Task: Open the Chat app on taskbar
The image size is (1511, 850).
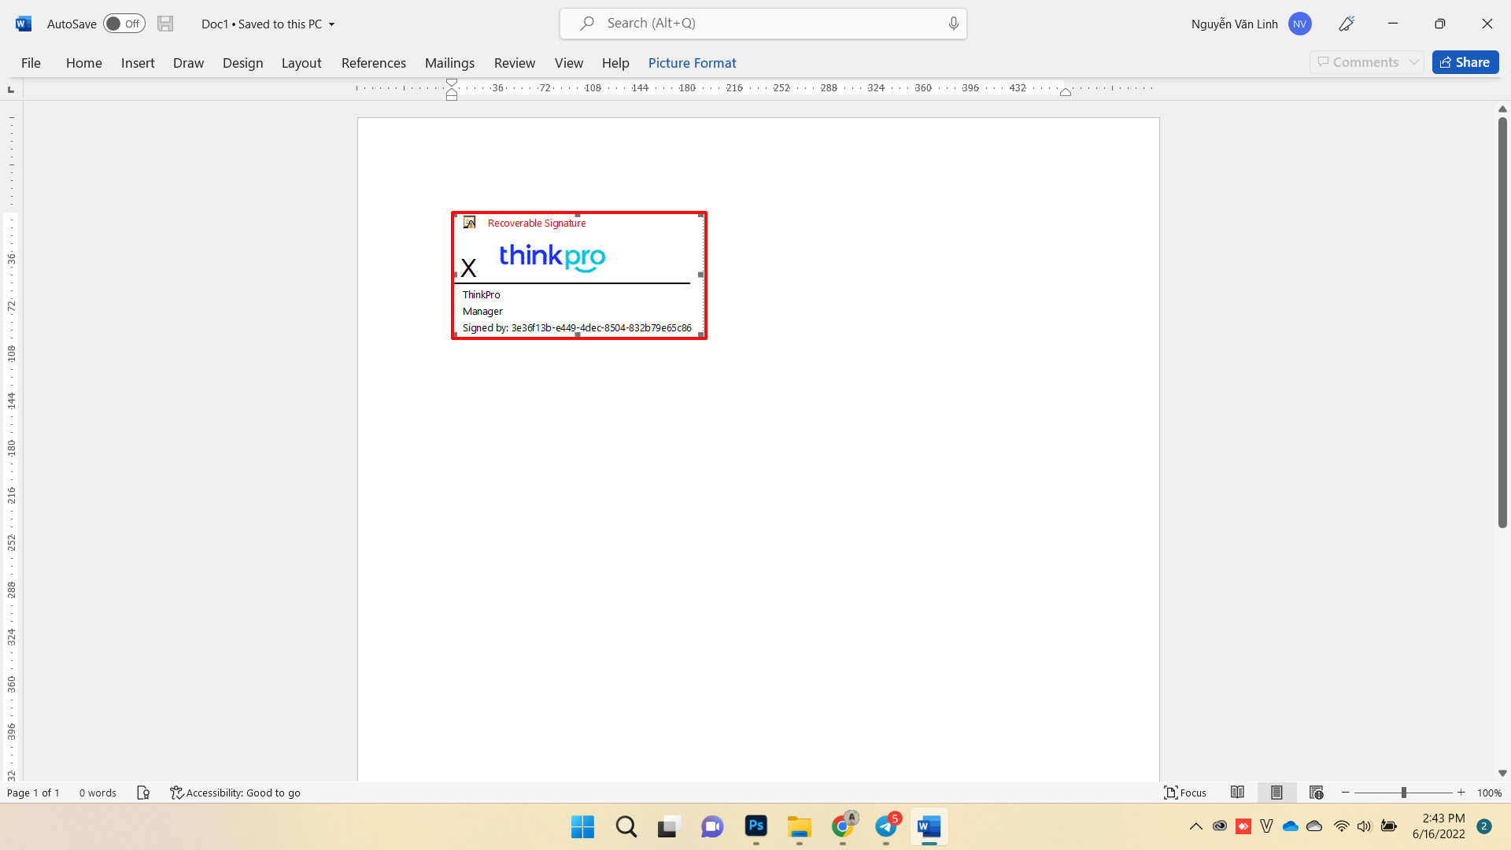Action: point(712,827)
